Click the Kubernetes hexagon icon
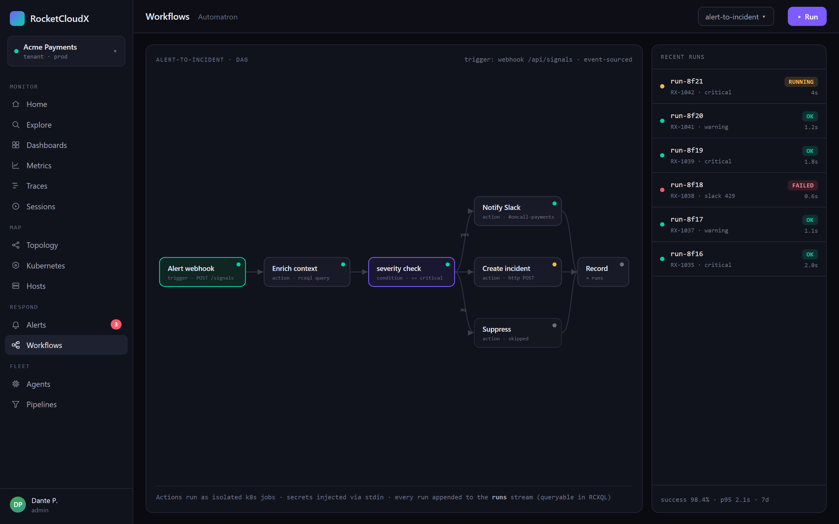This screenshot has width=839, height=524. pyautogui.click(x=16, y=265)
